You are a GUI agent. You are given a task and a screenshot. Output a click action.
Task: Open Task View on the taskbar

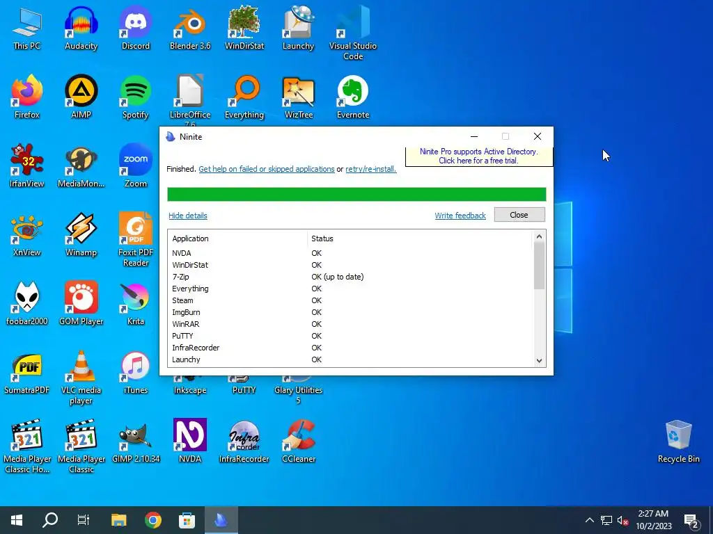coord(84,520)
